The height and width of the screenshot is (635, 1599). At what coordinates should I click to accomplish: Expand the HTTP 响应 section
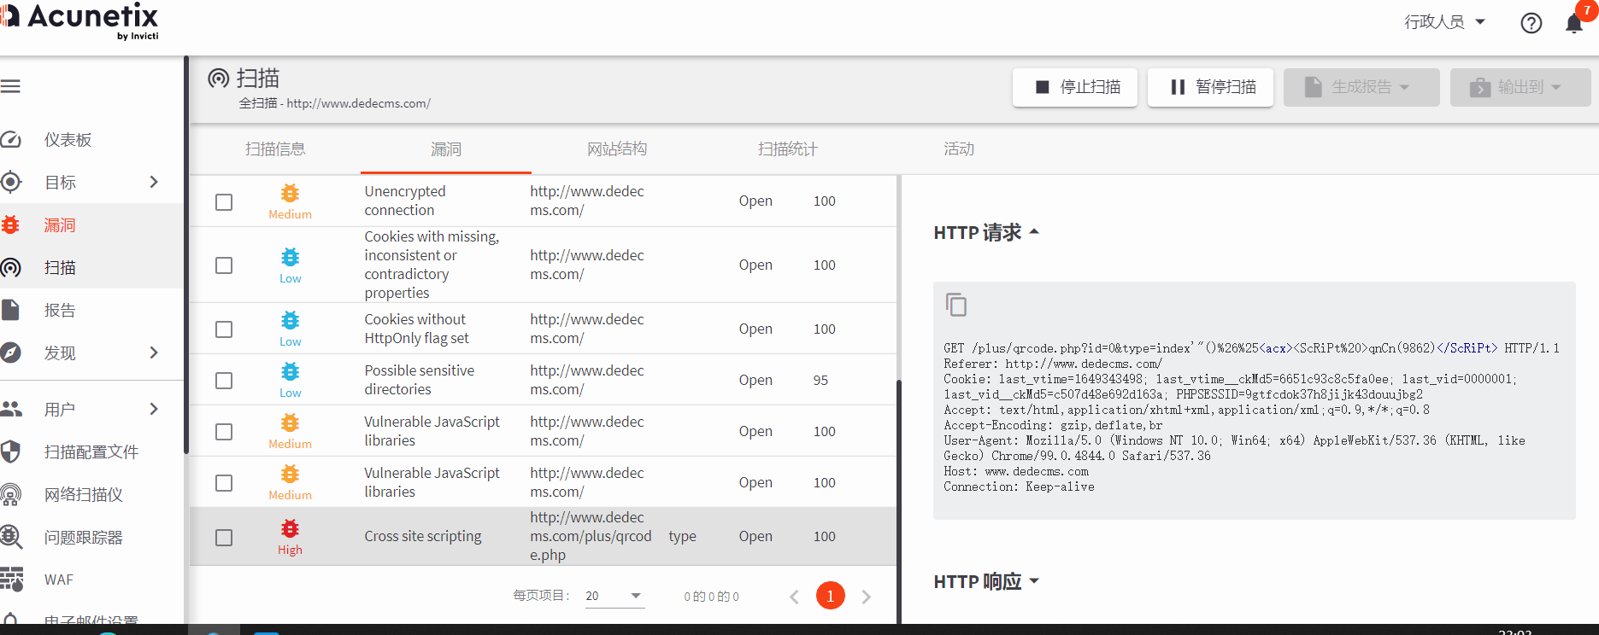[x=986, y=582]
